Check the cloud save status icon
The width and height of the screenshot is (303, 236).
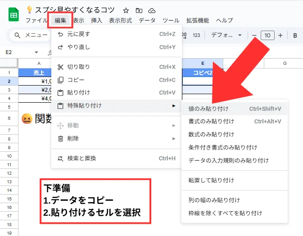pyautogui.click(x=152, y=10)
